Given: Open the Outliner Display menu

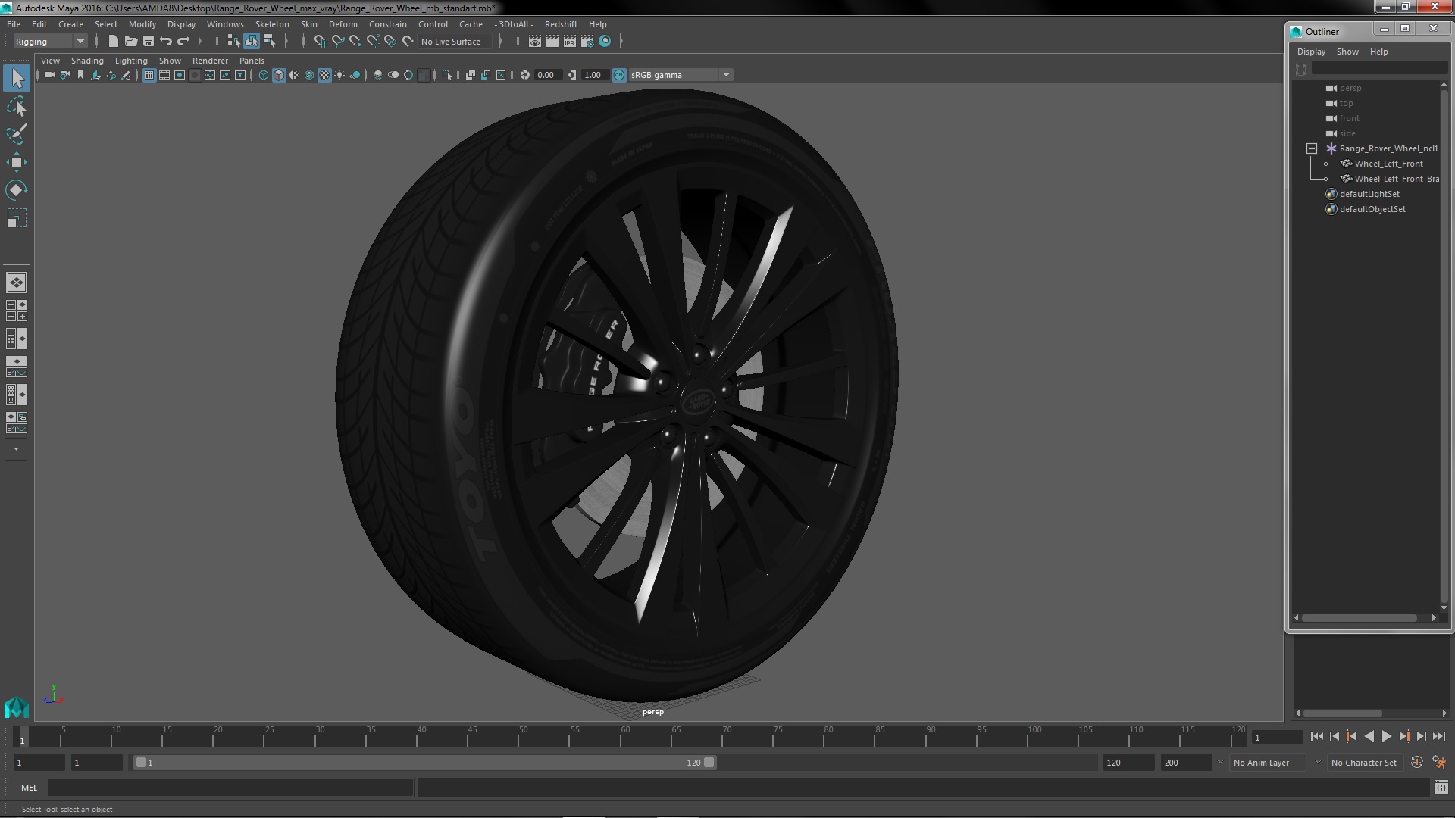Looking at the screenshot, I should (x=1311, y=52).
